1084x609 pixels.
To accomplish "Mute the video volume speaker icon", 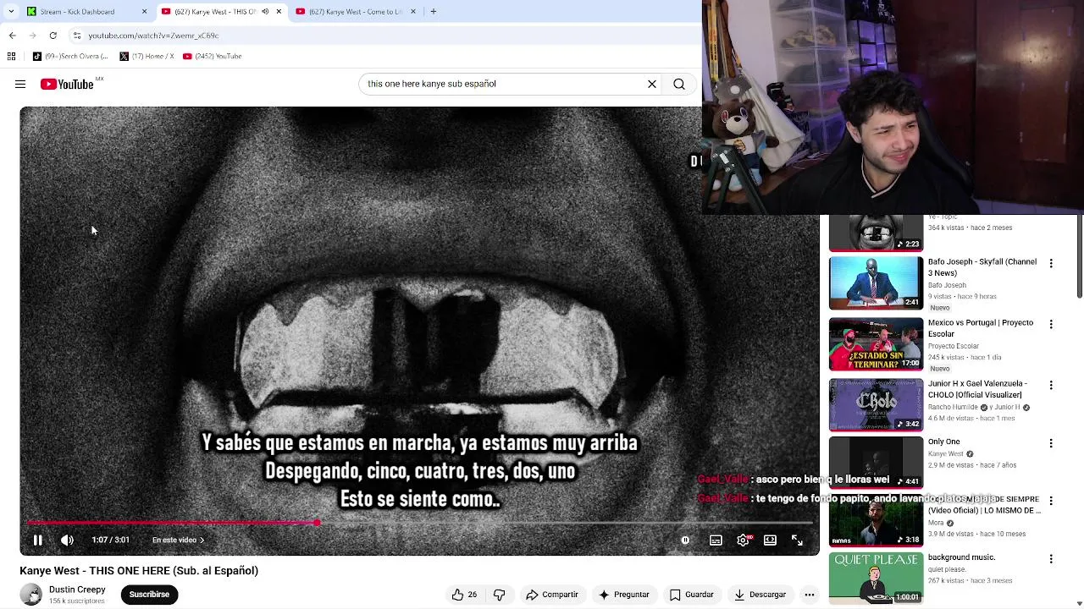I will [68, 540].
